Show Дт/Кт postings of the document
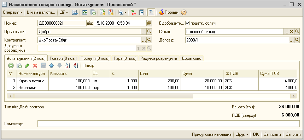 133,13
